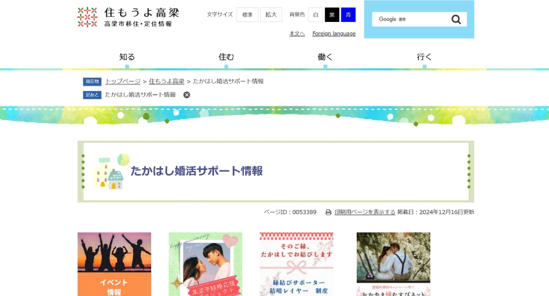The height and width of the screenshot is (296, 549).
Task: Open the イベント情報 thumbnail
Action: (x=114, y=264)
